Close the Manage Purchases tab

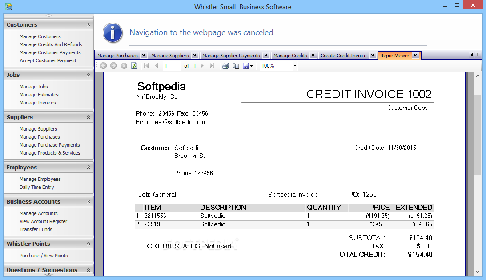[144, 55]
